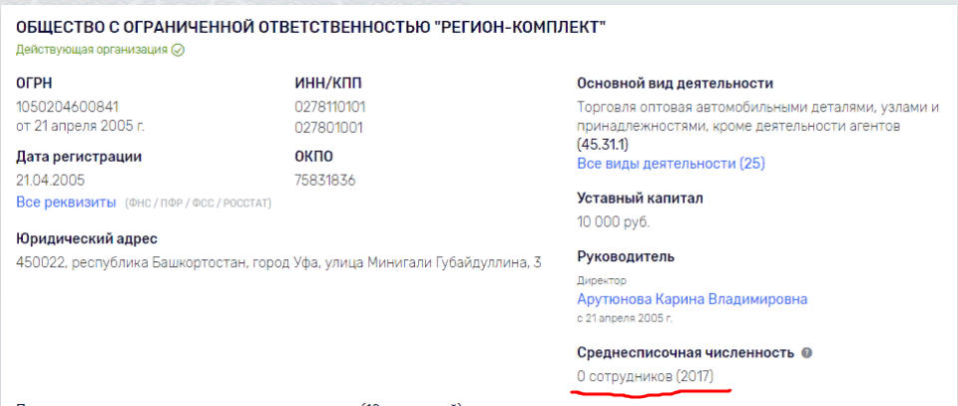Click the Юридический адрес heading
Image resolution: width=958 pixels, height=406 pixels.
(87, 238)
